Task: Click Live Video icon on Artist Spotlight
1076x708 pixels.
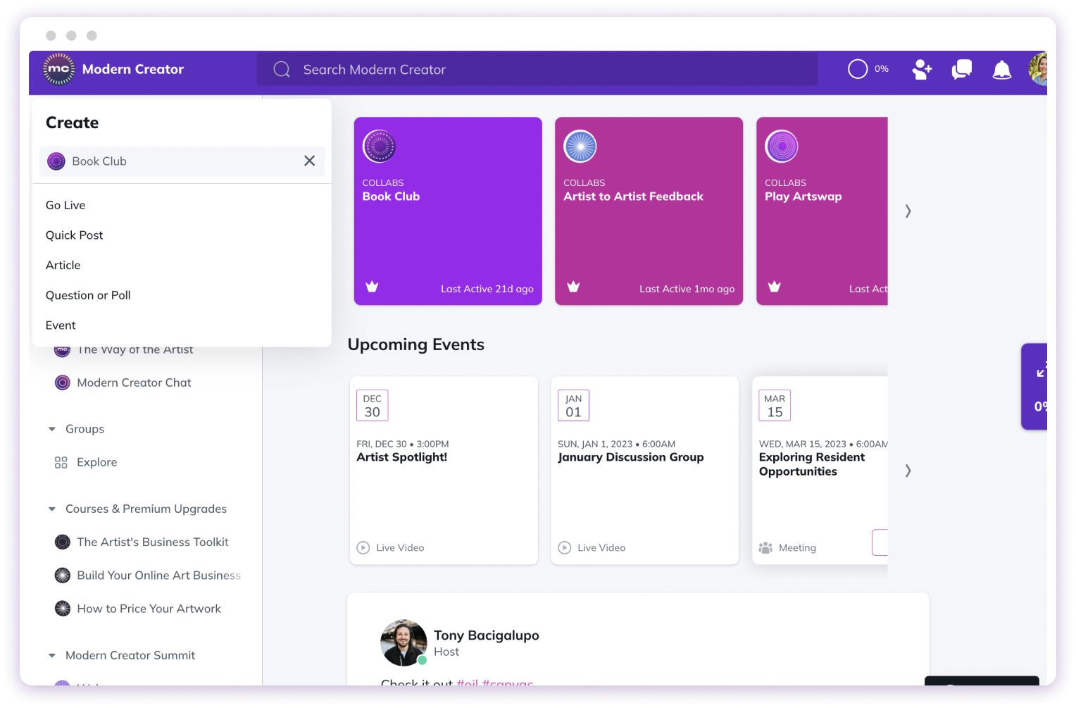Action: (x=363, y=547)
